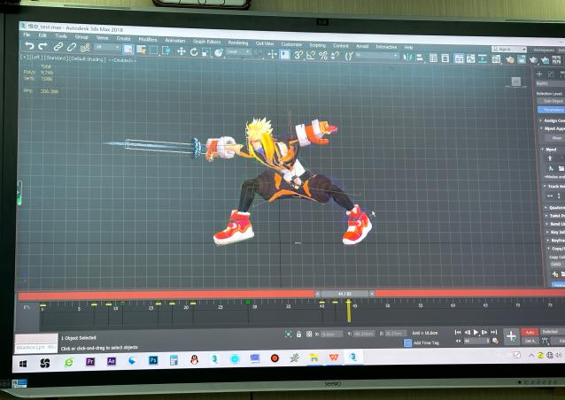The image size is (565, 400).
Task: Open the Tools menu
Action: (61, 36)
